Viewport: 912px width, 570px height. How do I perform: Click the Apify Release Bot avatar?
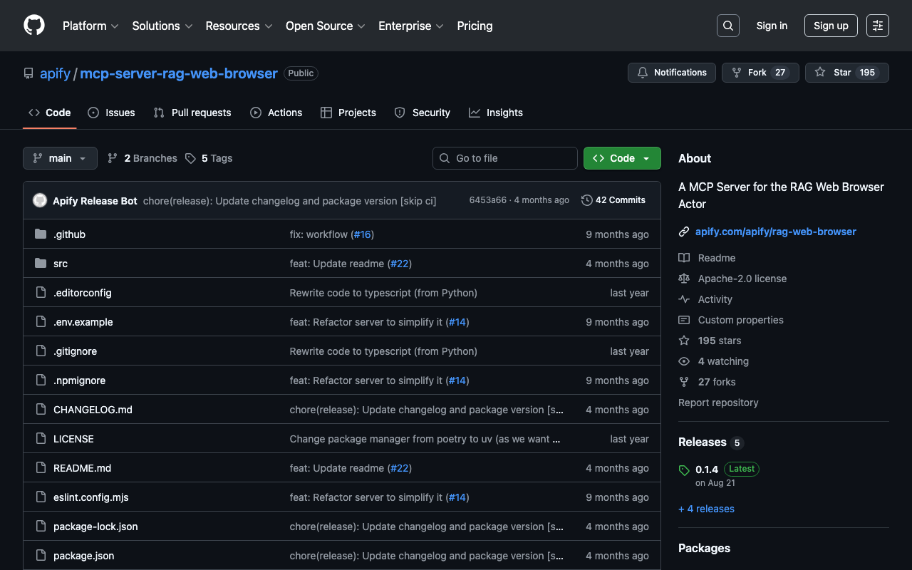click(40, 200)
